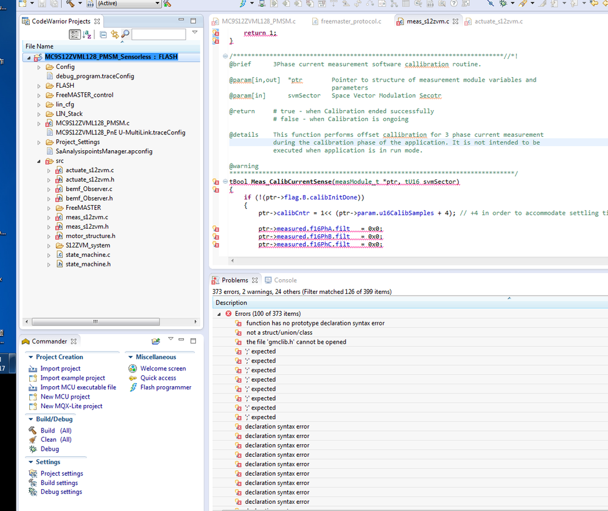608x511 pixels.
Task: Click the hammer build icon in top toolbar
Action: pos(70,4)
